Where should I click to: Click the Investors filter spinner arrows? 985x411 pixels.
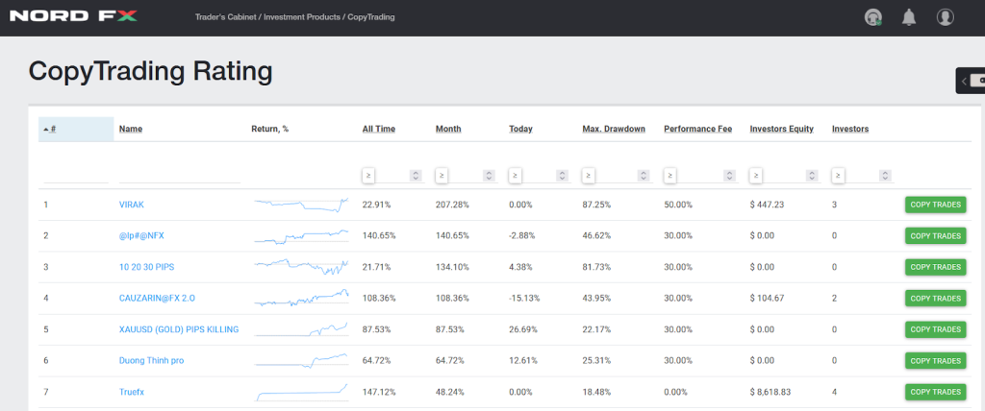coord(885,176)
